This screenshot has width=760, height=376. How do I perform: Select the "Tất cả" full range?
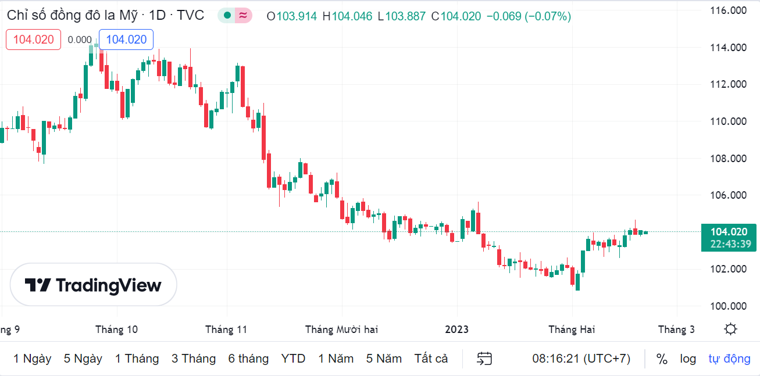point(431,359)
